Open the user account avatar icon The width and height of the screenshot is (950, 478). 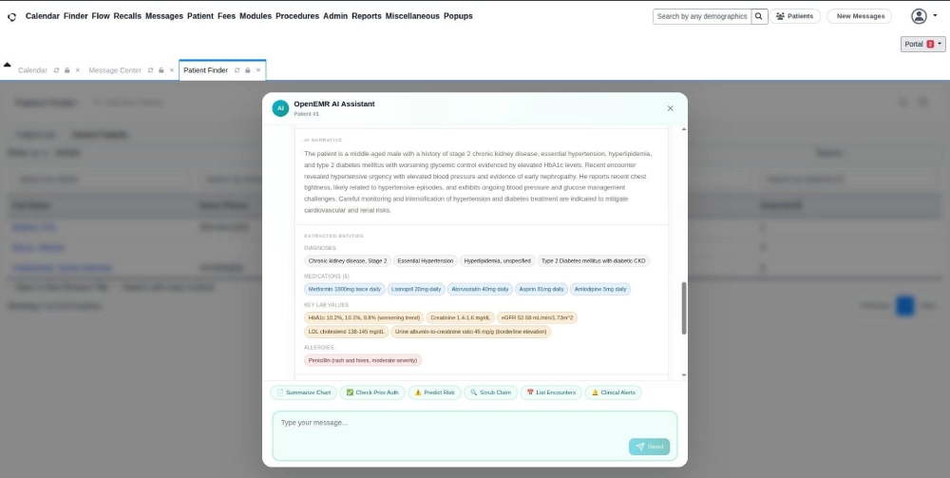[x=919, y=16]
